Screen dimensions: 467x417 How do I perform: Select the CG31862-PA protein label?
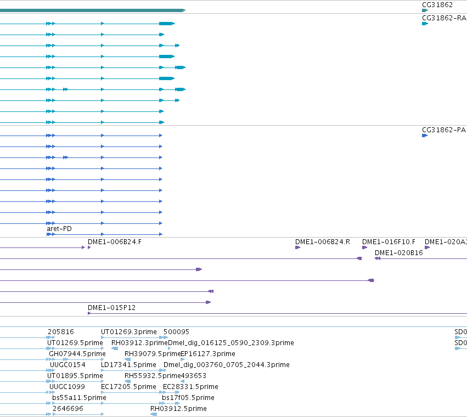point(444,130)
